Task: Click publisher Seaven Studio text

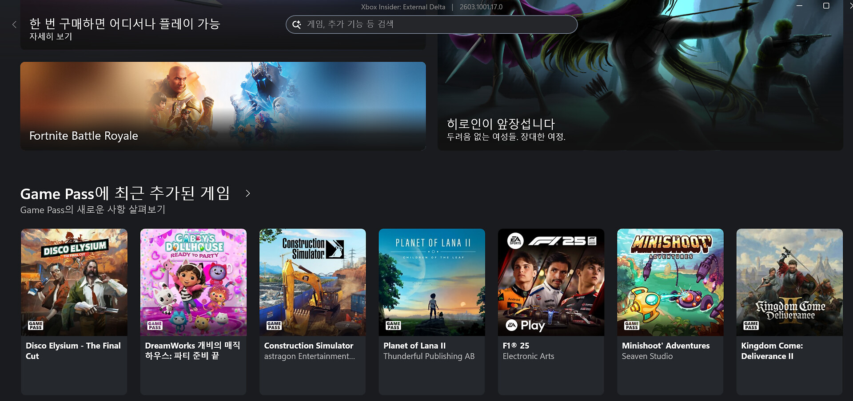Action: (647, 356)
